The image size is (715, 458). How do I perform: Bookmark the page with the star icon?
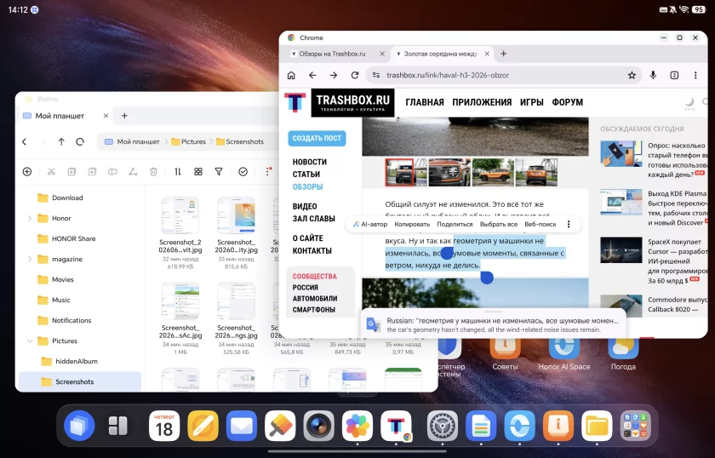click(632, 75)
